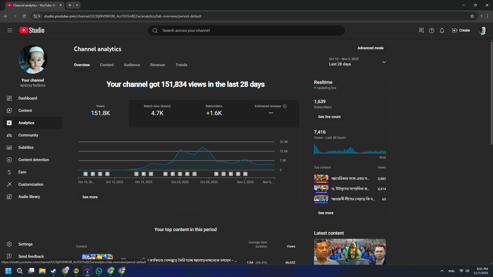Image resolution: width=493 pixels, height=277 pixels.
Task: Open Content detection in sidebar
Action: coord(33,160)
